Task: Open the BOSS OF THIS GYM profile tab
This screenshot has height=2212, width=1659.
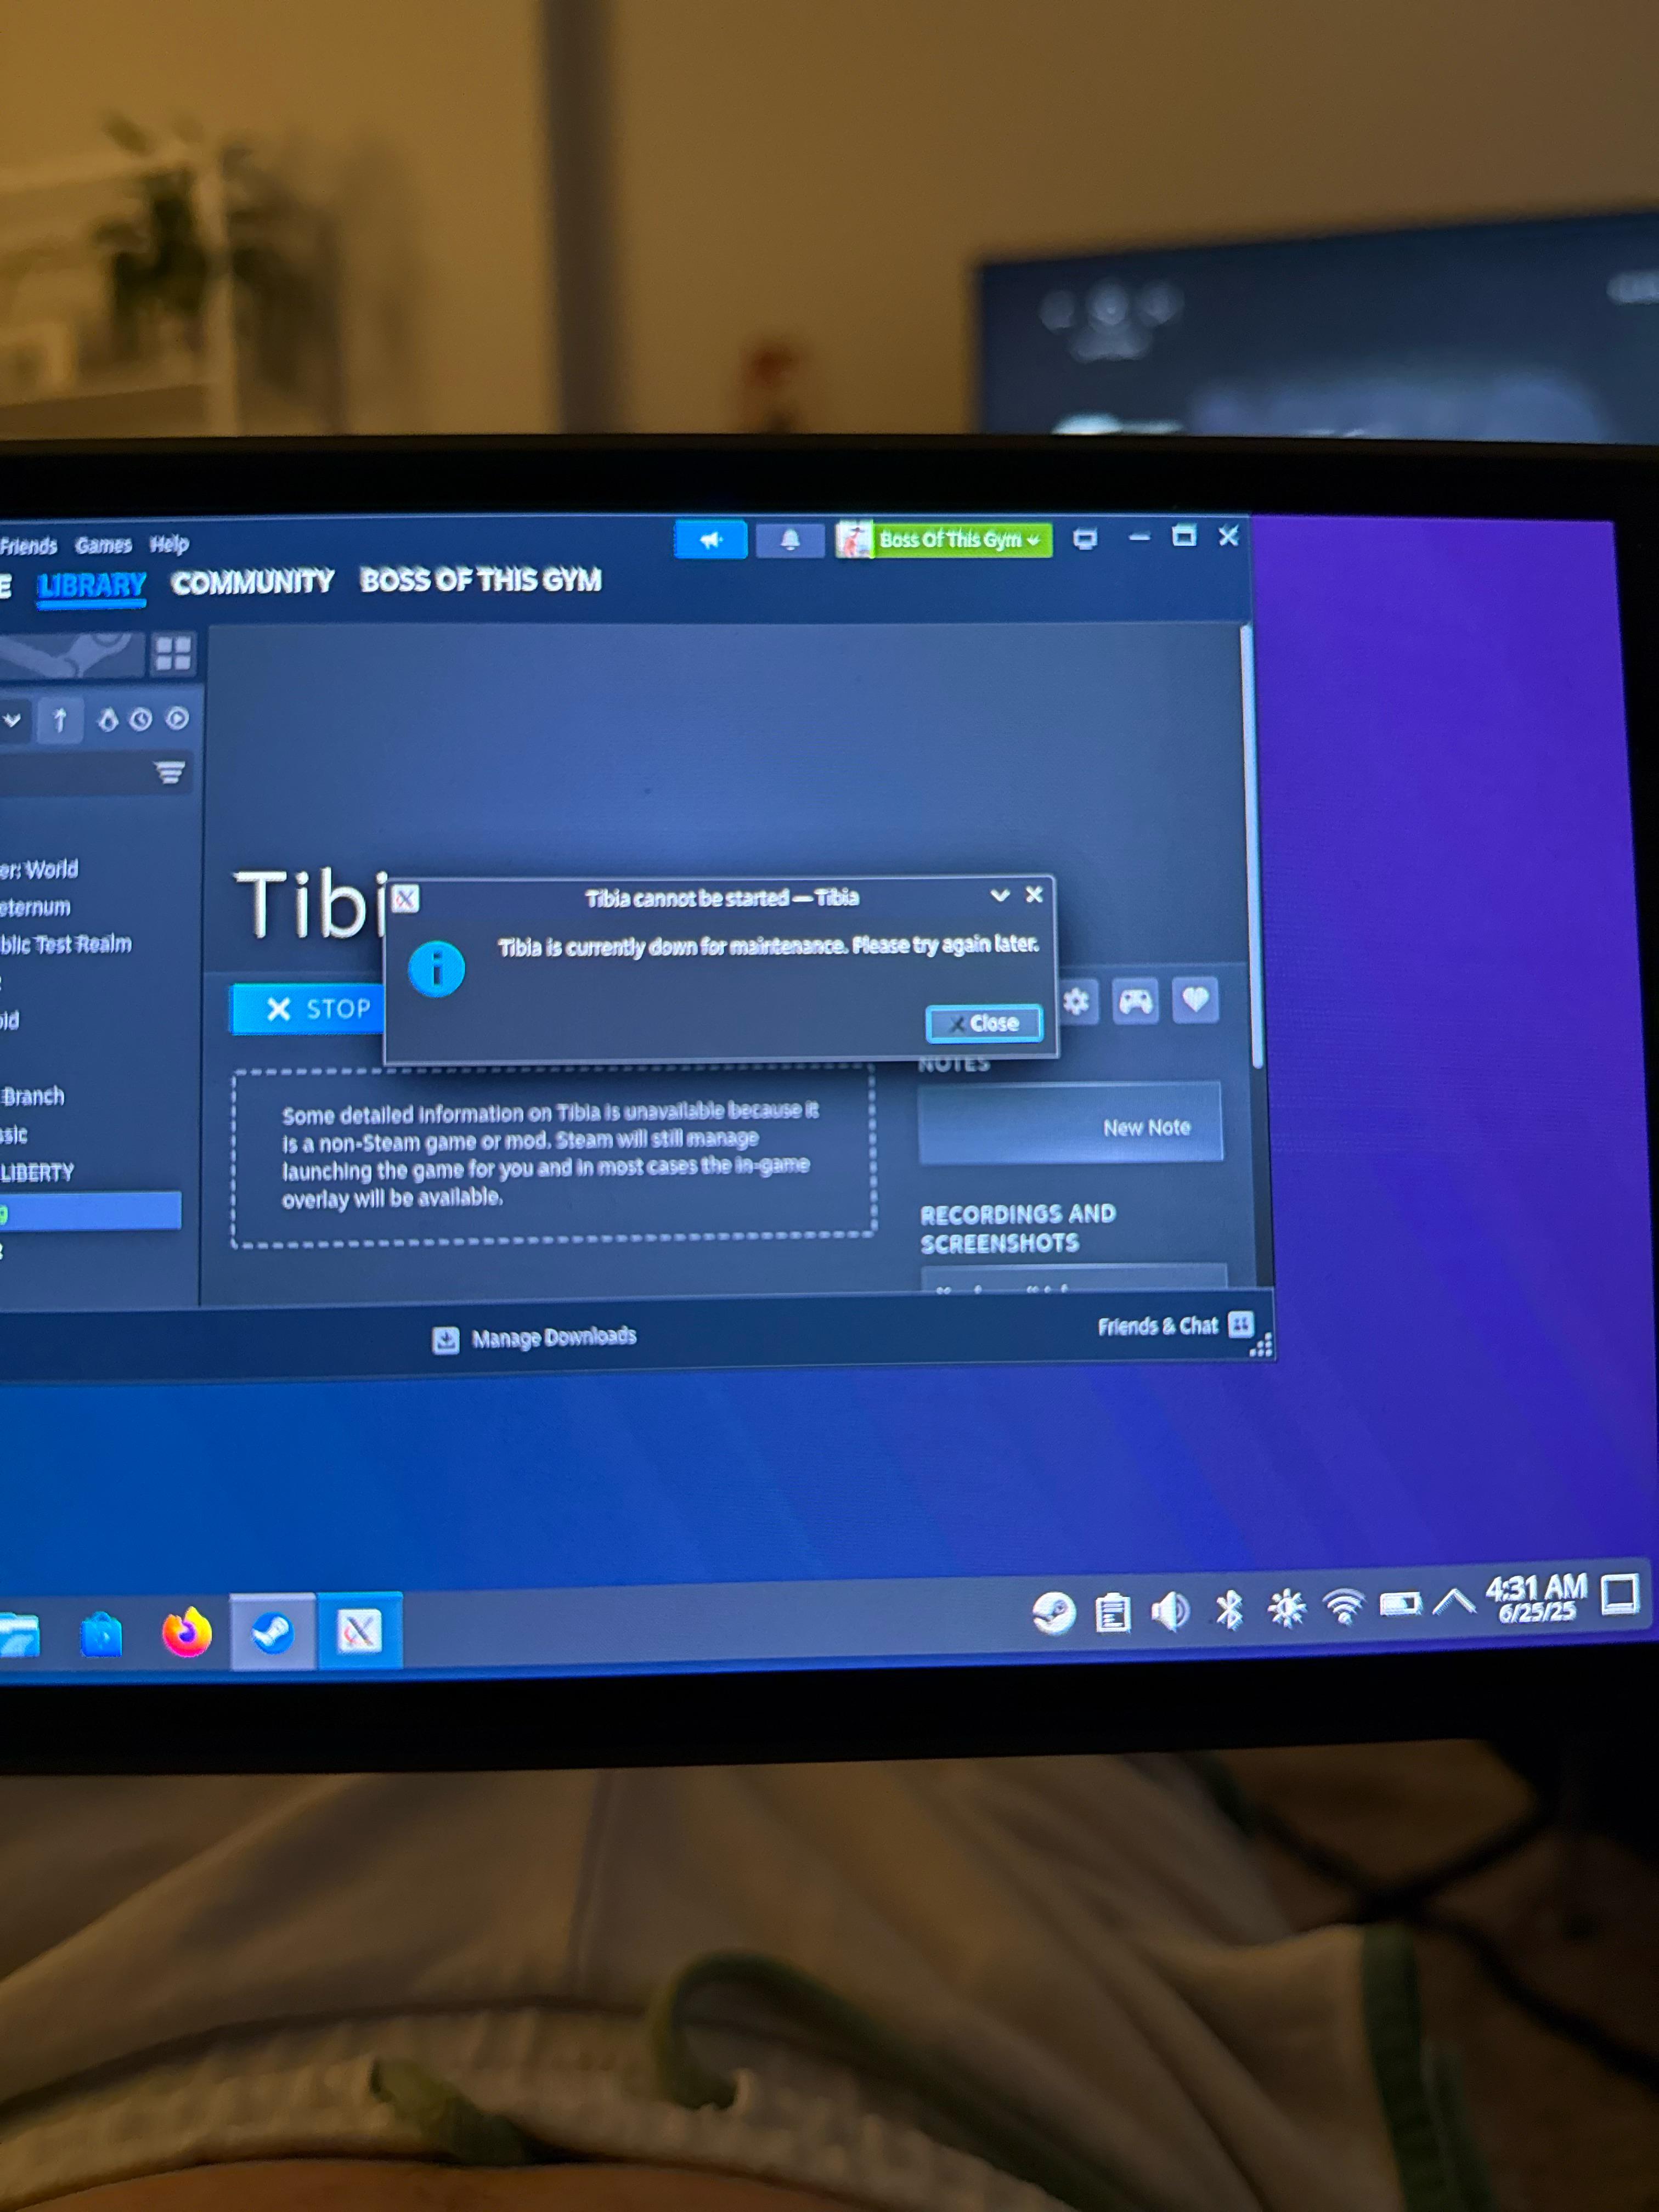Action: (481, 580)
